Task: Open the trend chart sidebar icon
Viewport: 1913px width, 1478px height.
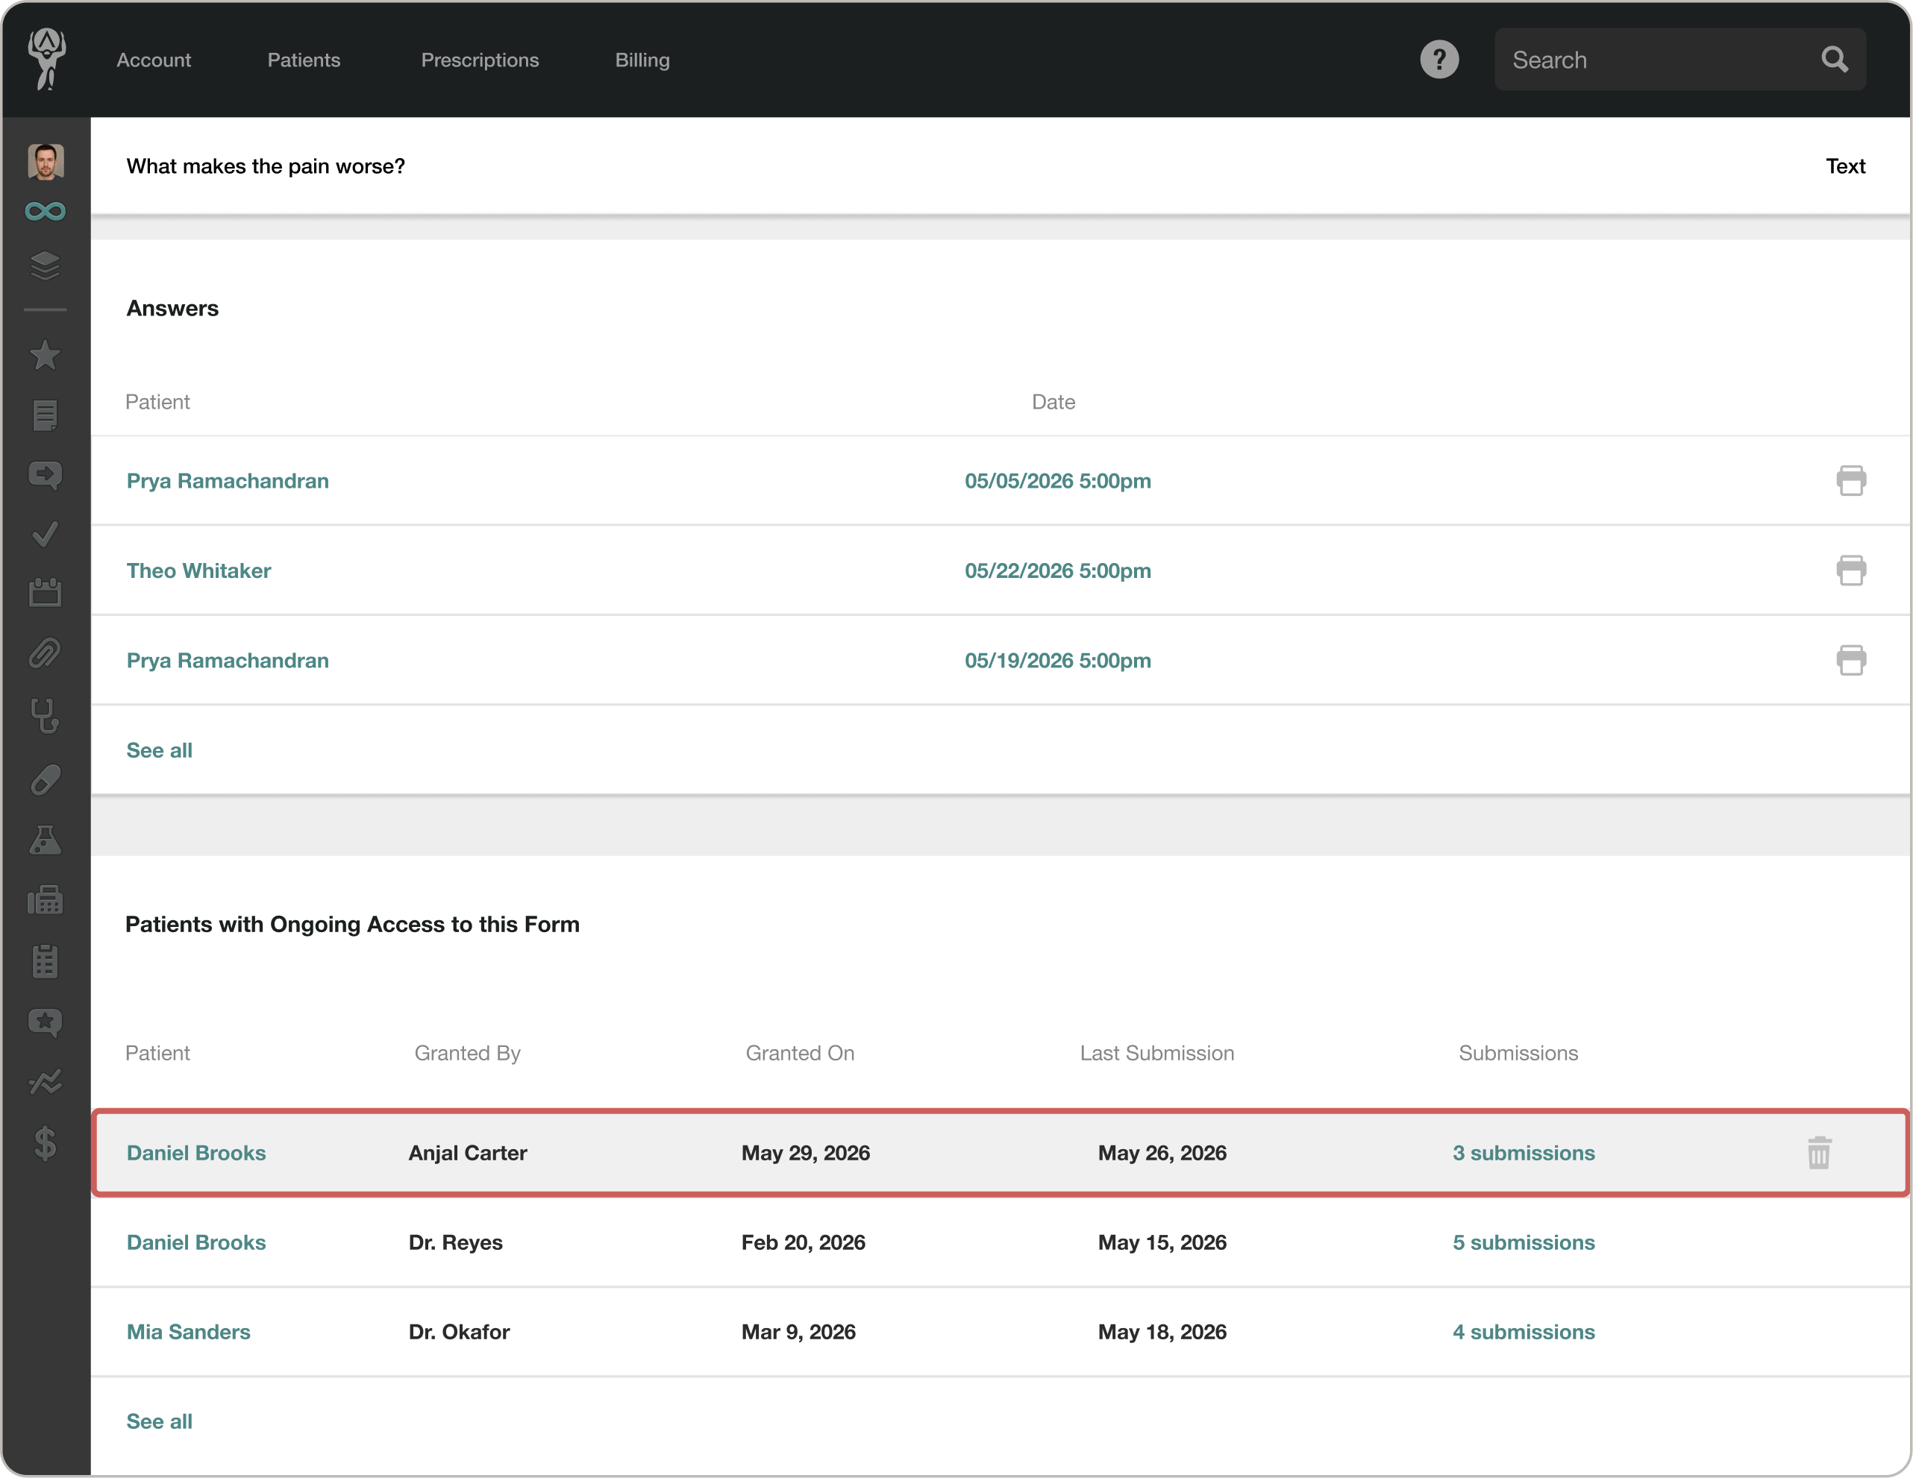Action: [46, 1082]
